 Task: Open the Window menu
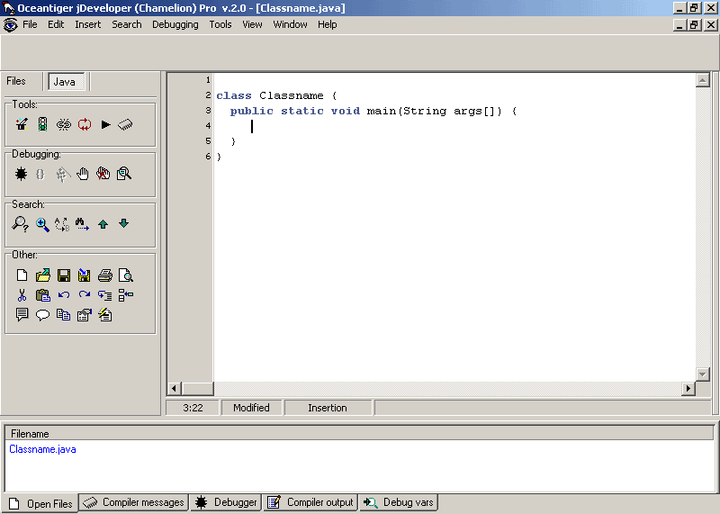290,24
